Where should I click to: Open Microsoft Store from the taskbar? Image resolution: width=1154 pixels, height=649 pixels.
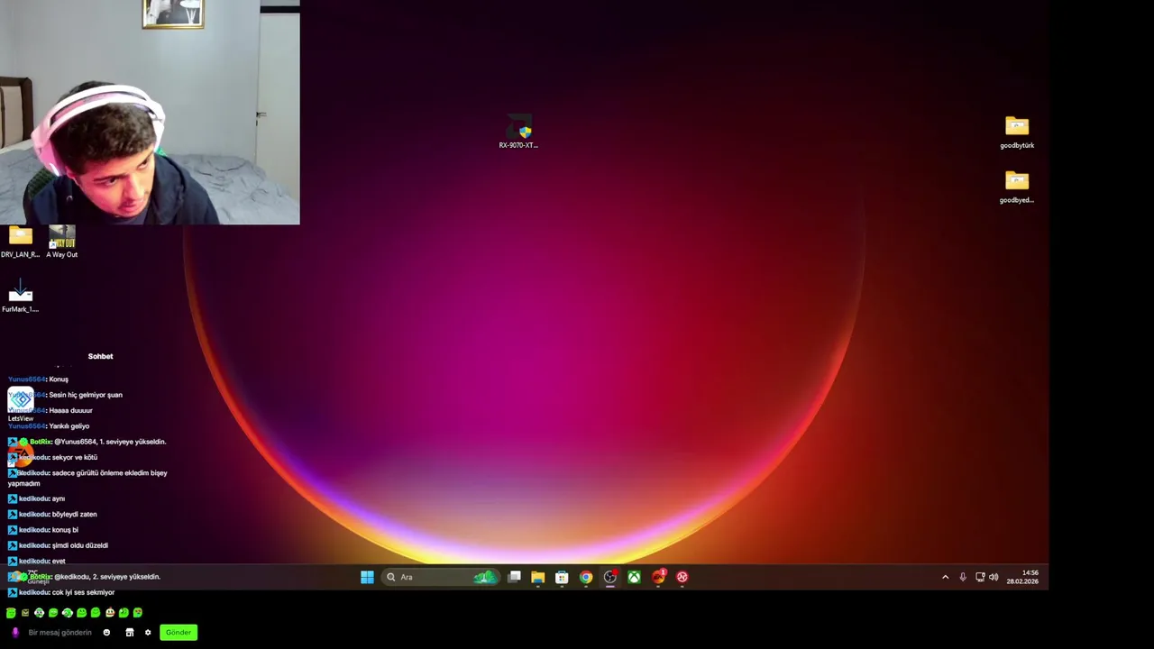[562, 577]
